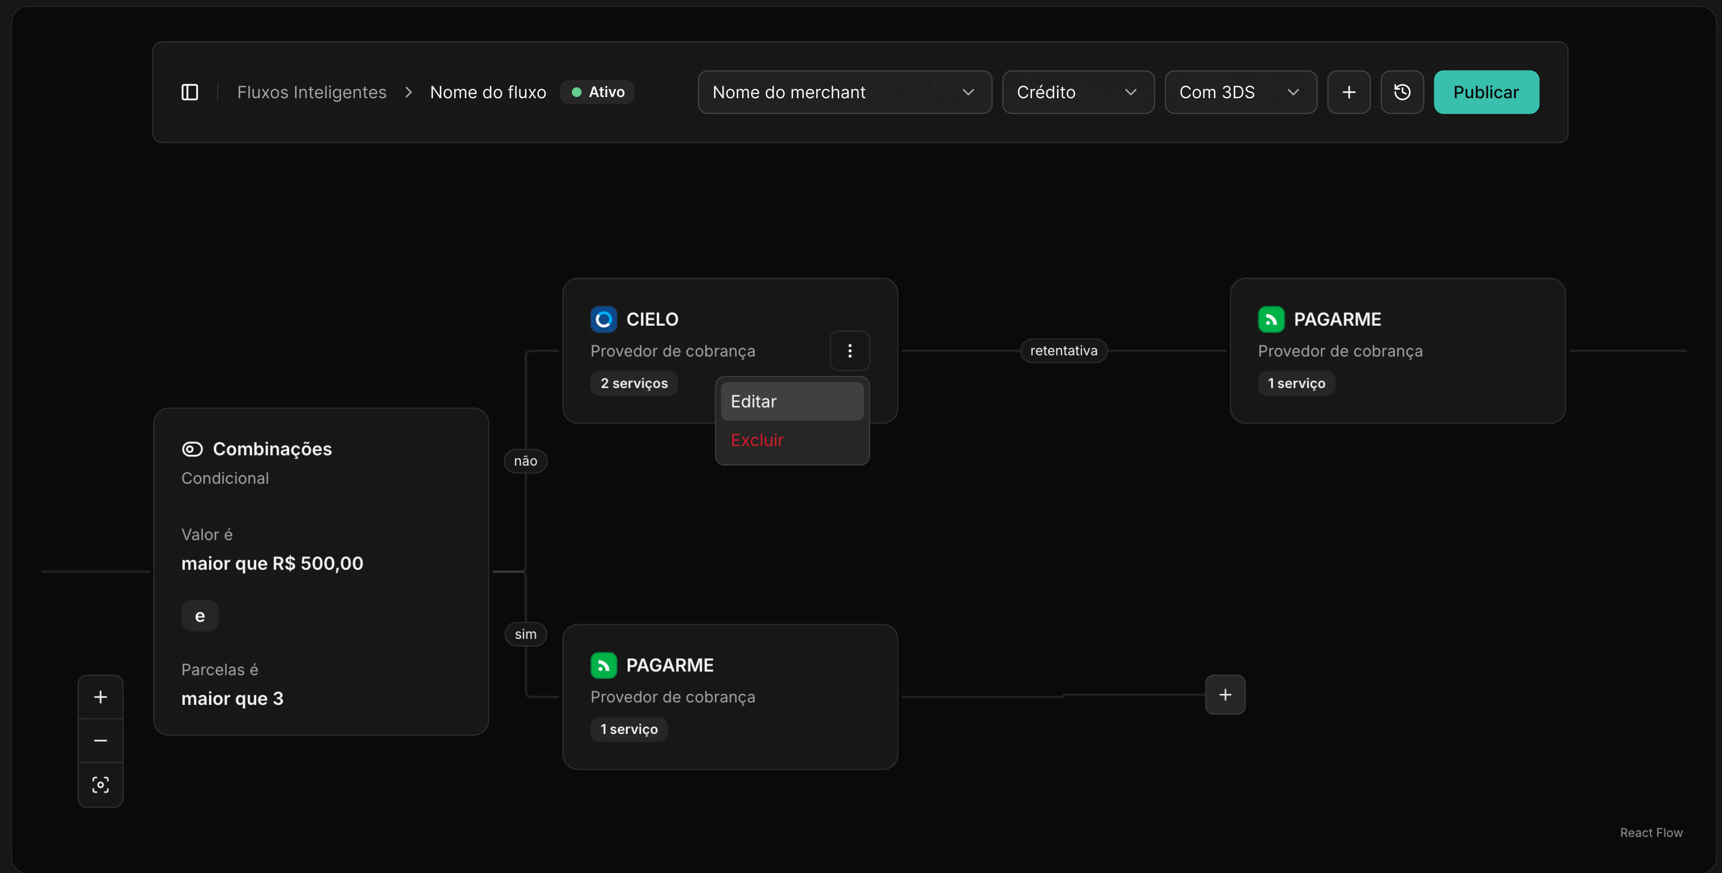
Task: Click 'Provedor de cobrança' under CIELO
Action: tap(673, 352)
